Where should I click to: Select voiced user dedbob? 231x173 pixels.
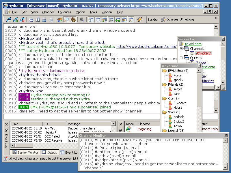click(x=179, y=117)
